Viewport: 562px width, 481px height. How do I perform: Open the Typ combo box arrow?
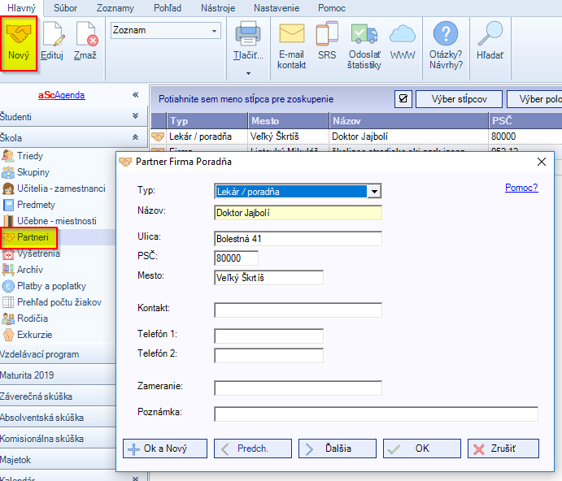[374, 192]
